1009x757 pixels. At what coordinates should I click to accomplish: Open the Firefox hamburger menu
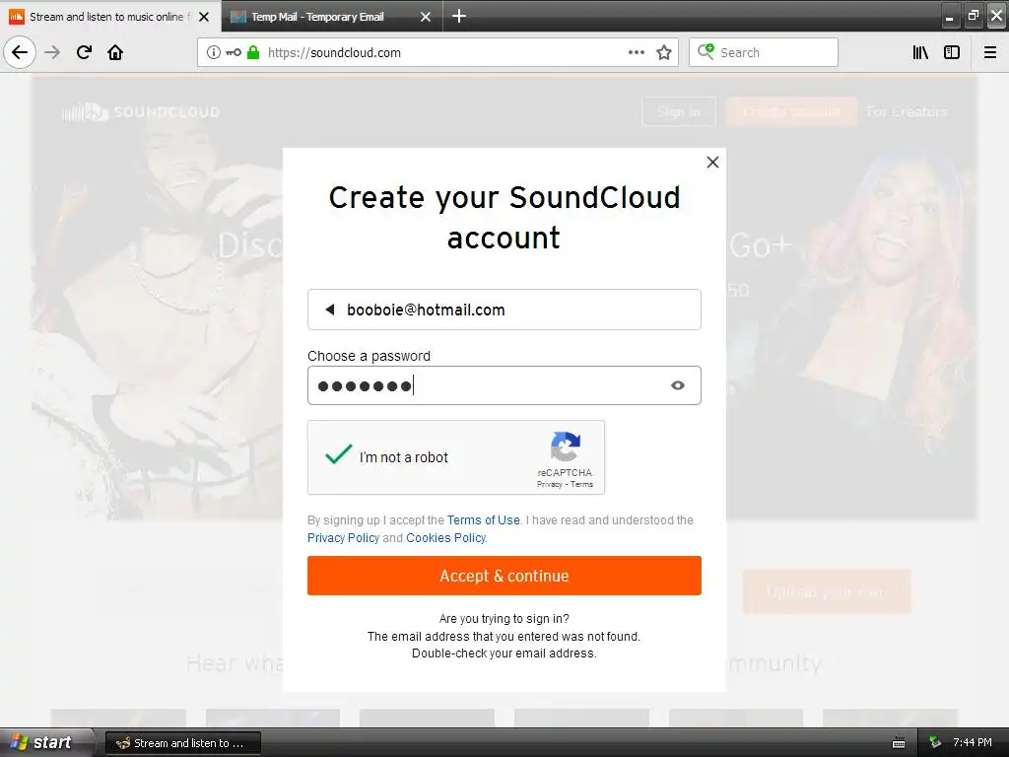(990, 53)
